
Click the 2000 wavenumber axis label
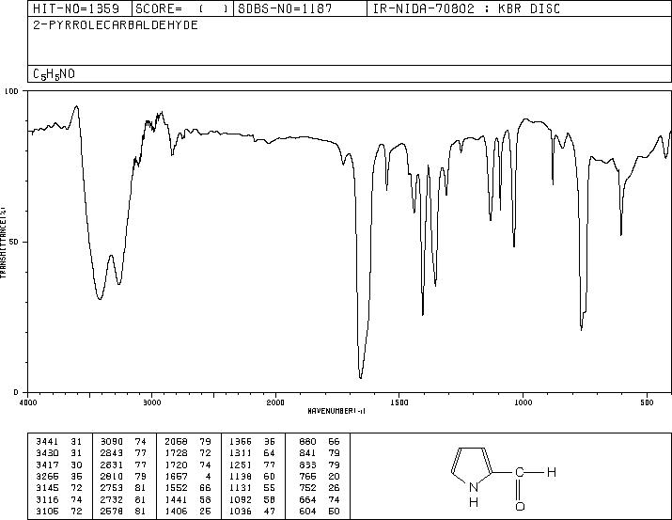(x=275, y=402)
